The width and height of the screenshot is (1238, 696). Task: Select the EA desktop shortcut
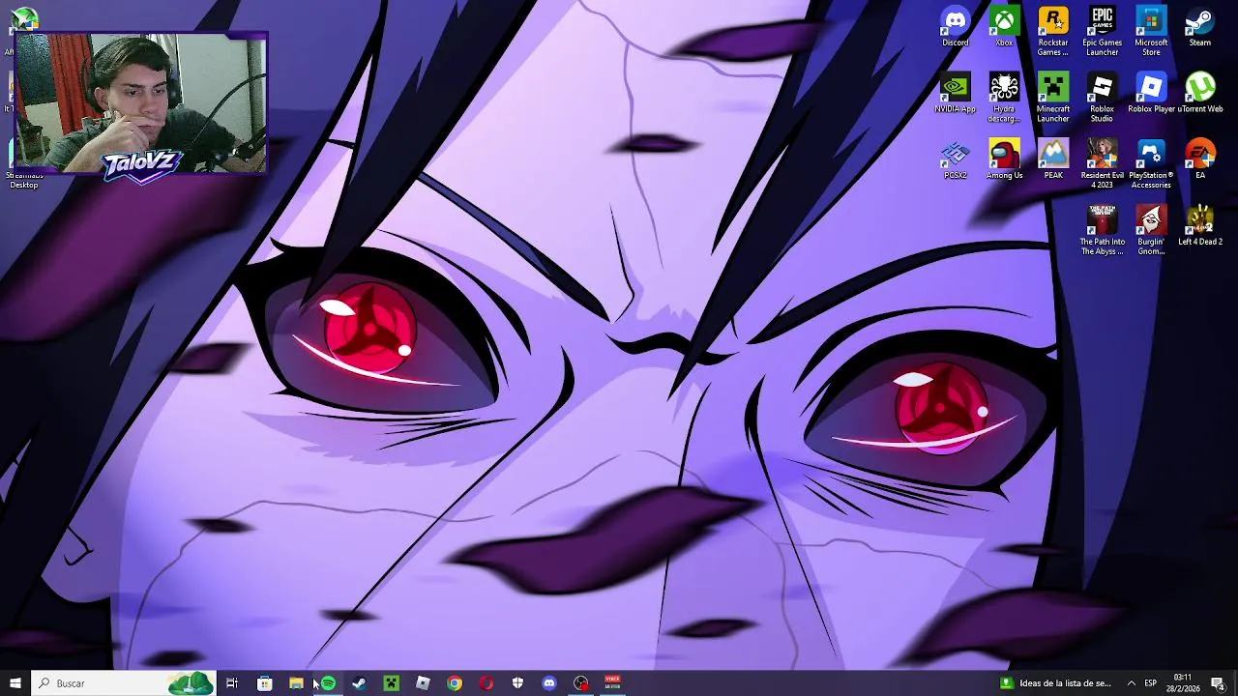[x=1200, y=159]
